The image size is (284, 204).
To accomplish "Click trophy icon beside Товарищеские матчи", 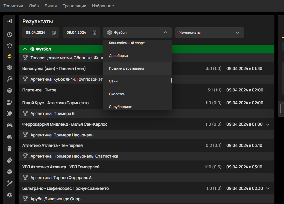I will 25,58.
